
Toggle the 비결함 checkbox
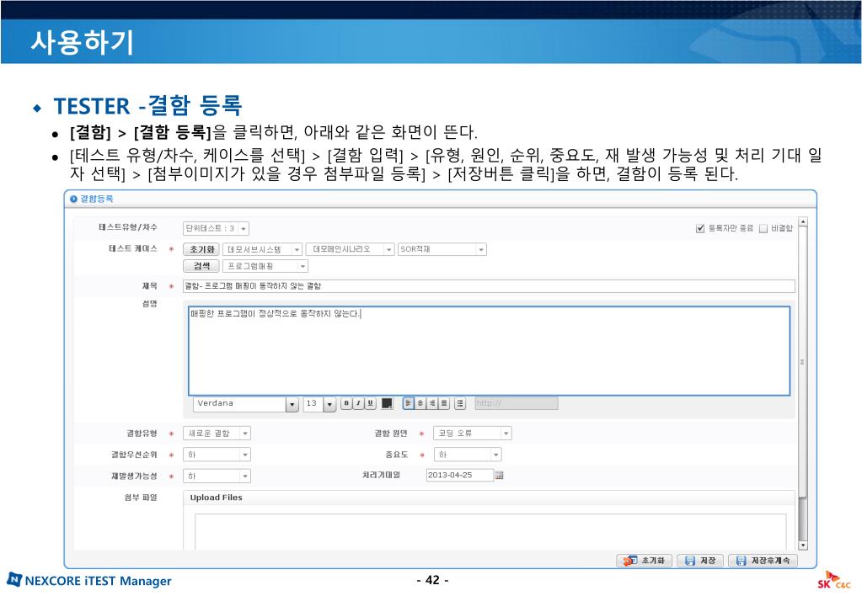[x=763, y=228]
